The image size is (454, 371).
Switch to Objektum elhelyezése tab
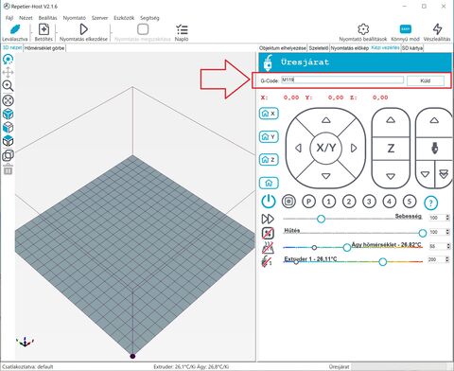click(x=283, y=48)
